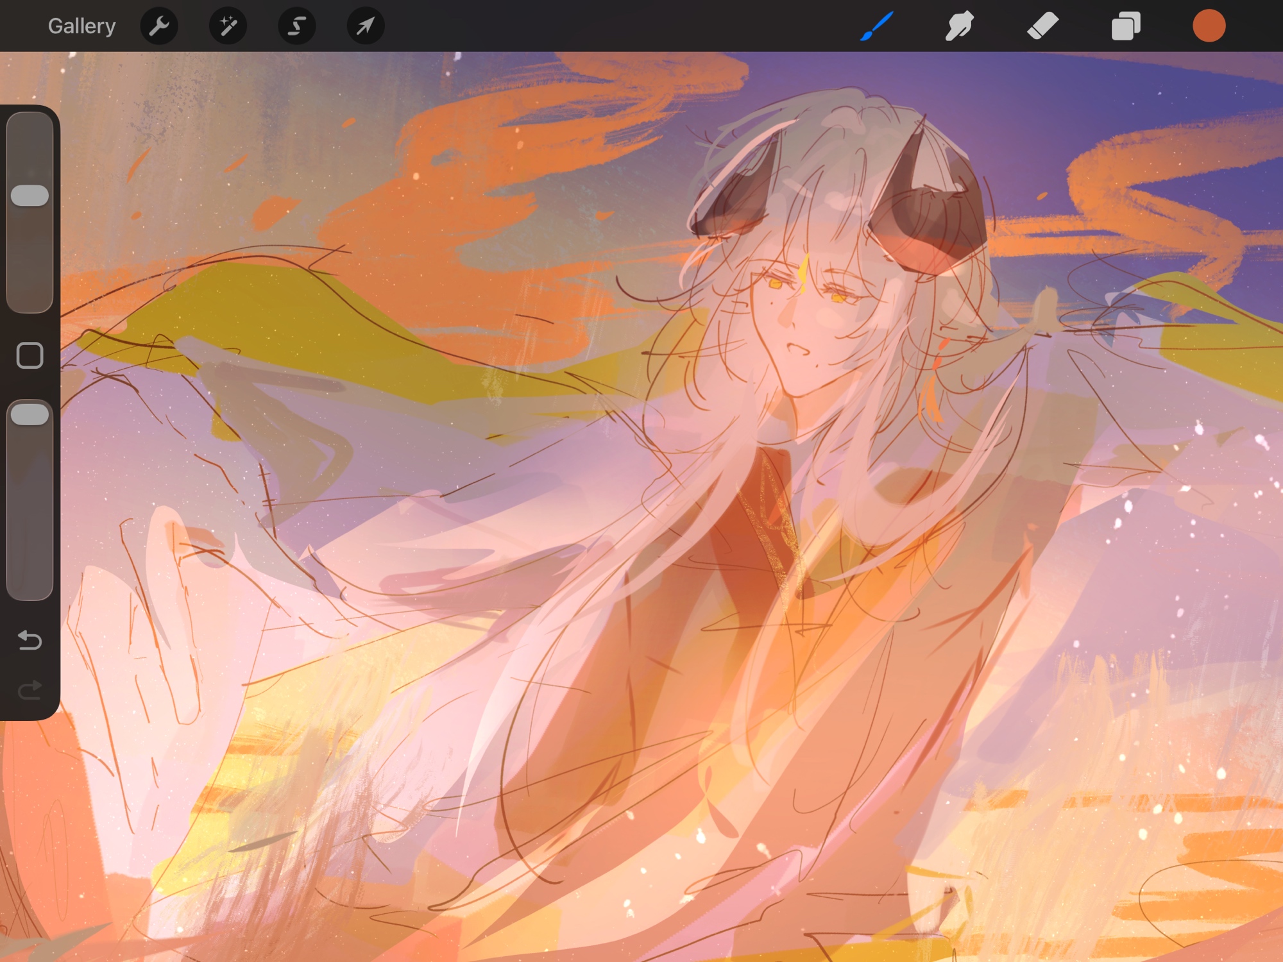Tap the brush opacity slider handle
The width and height of the screenshot is (1283, 962).
click(30, 415)
